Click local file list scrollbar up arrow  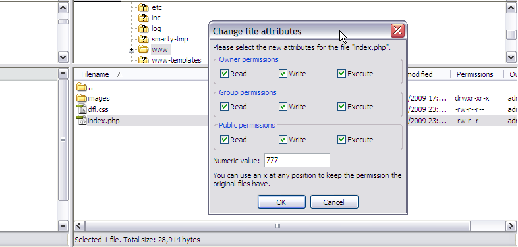pyautogui.click(x=63, y=74)
